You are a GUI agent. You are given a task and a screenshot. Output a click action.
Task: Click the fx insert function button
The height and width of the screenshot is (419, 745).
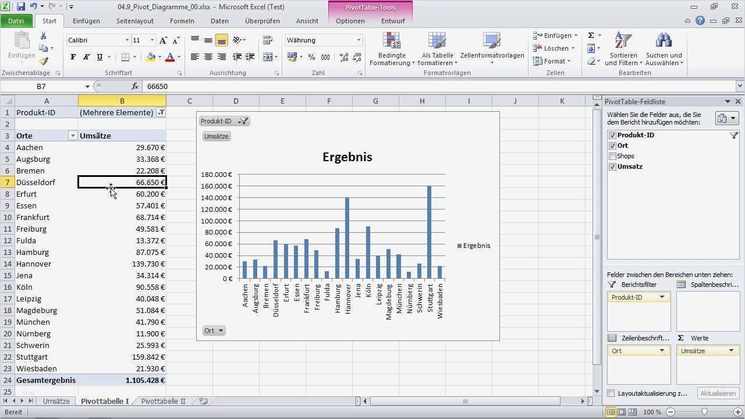pos(135,86)
